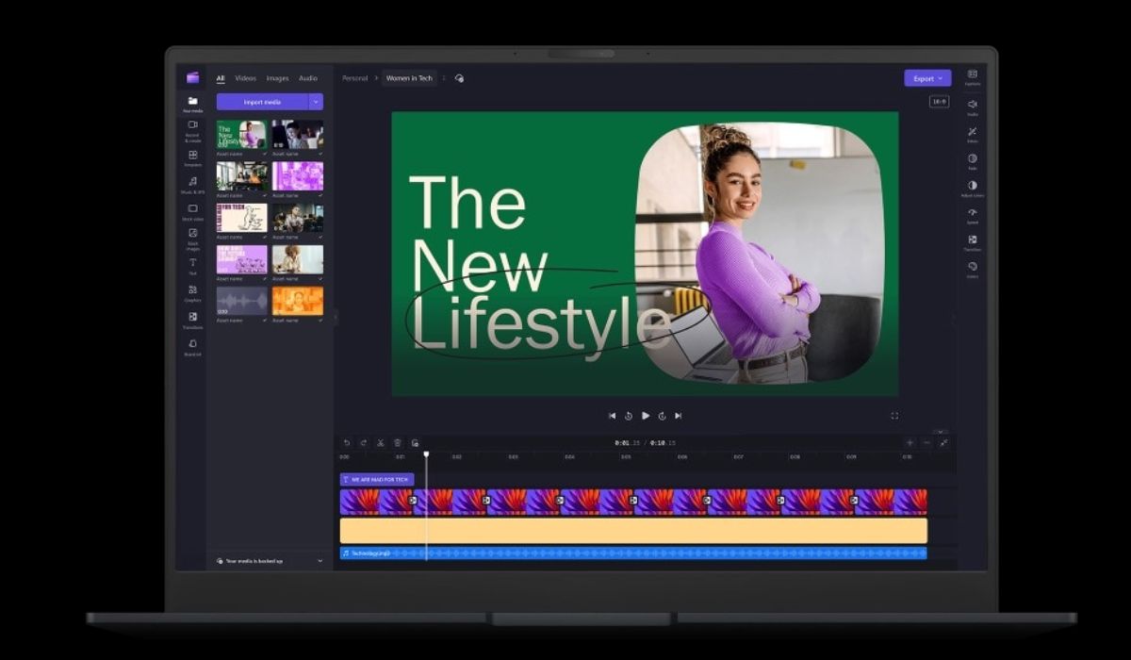1131x660 pixels.
Task: Open the Text sidebar section
Action: point(192,266)
